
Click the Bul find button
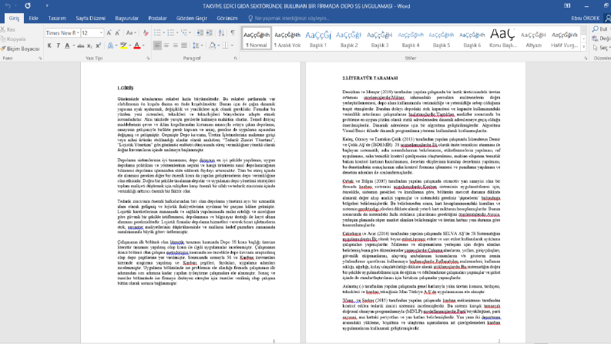[600, 29]
